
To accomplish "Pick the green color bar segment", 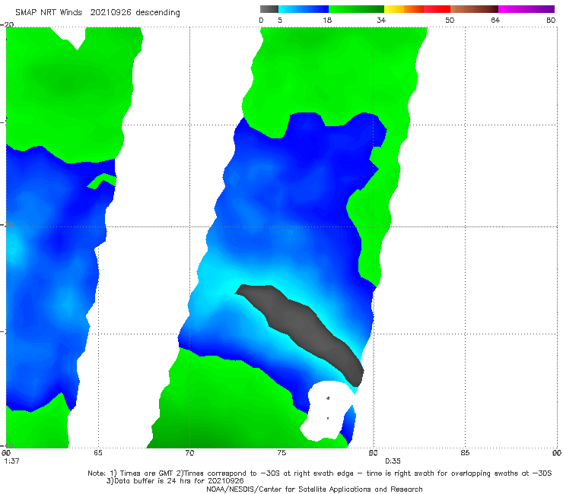I will (x=357, y=9).
